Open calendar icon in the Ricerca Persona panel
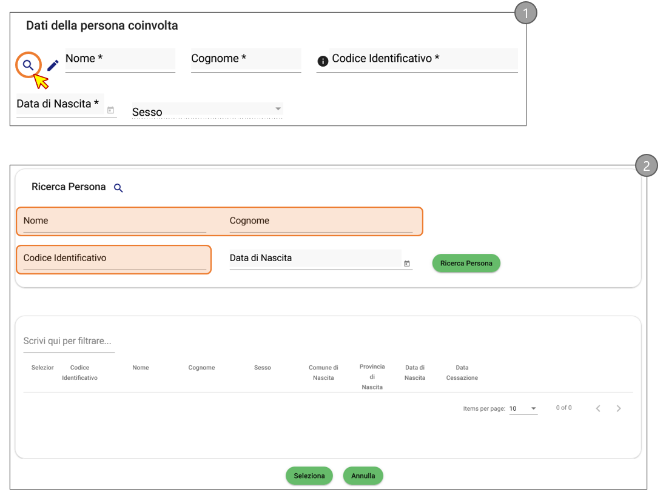Screen dimensions: 666x495 point(407,264)
